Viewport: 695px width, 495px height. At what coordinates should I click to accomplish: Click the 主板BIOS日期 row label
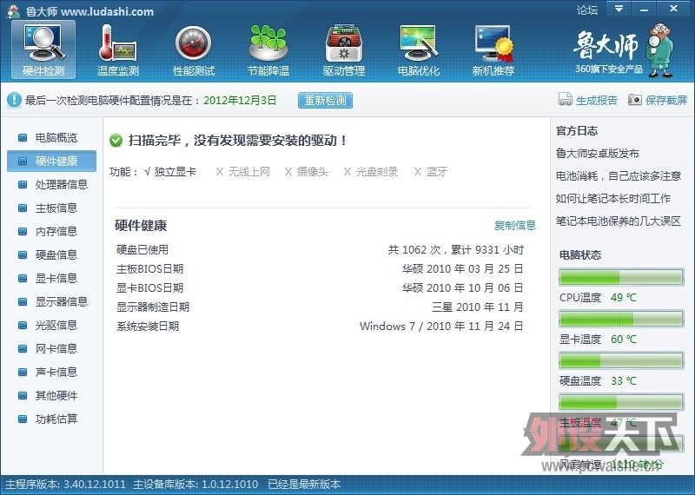pos(149,269)
